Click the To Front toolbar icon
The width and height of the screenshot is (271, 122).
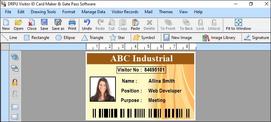click(x=168, y=25)
